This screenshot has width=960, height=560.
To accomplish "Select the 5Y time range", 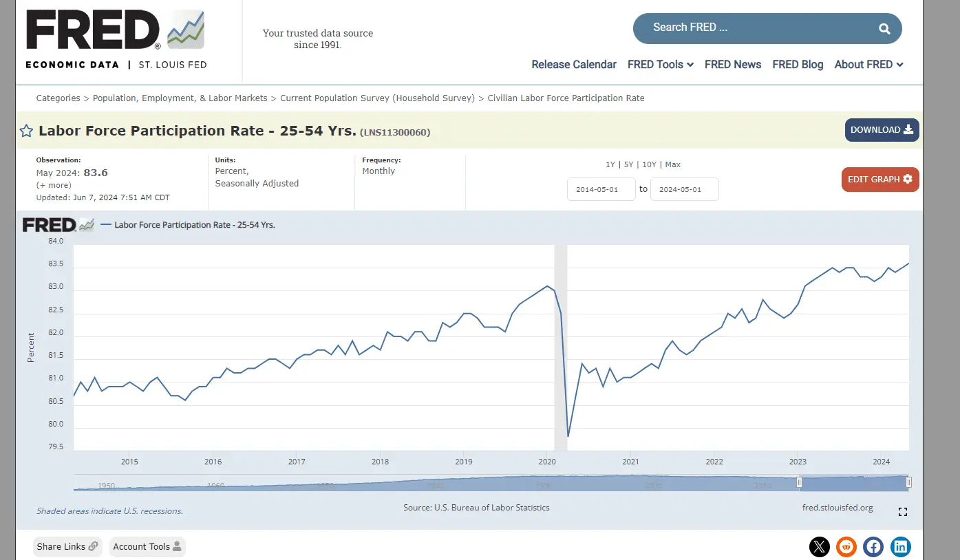I will tap(628, 164).
